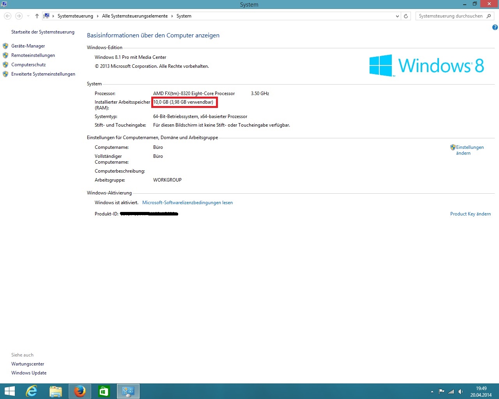Refresh the System page

[x=406, y=16]
